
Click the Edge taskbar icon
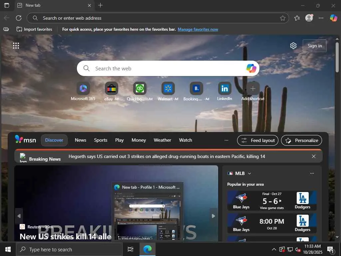(148, 249)
